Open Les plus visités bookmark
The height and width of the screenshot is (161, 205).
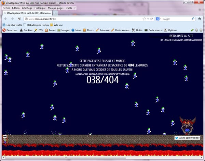click(x=13, y=25)
